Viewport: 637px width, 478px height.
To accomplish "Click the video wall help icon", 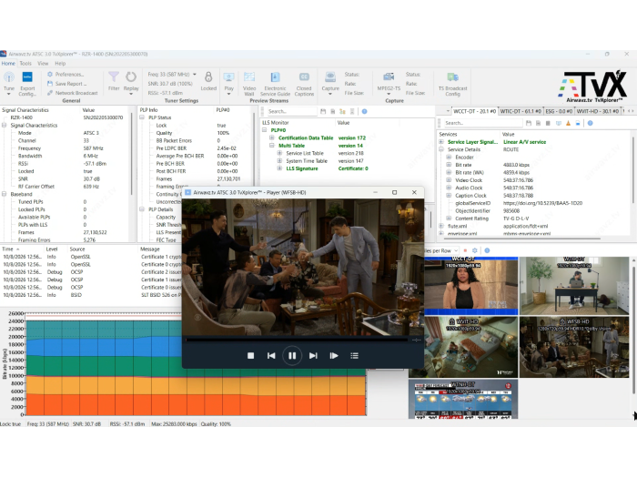I will pos(487,250).
